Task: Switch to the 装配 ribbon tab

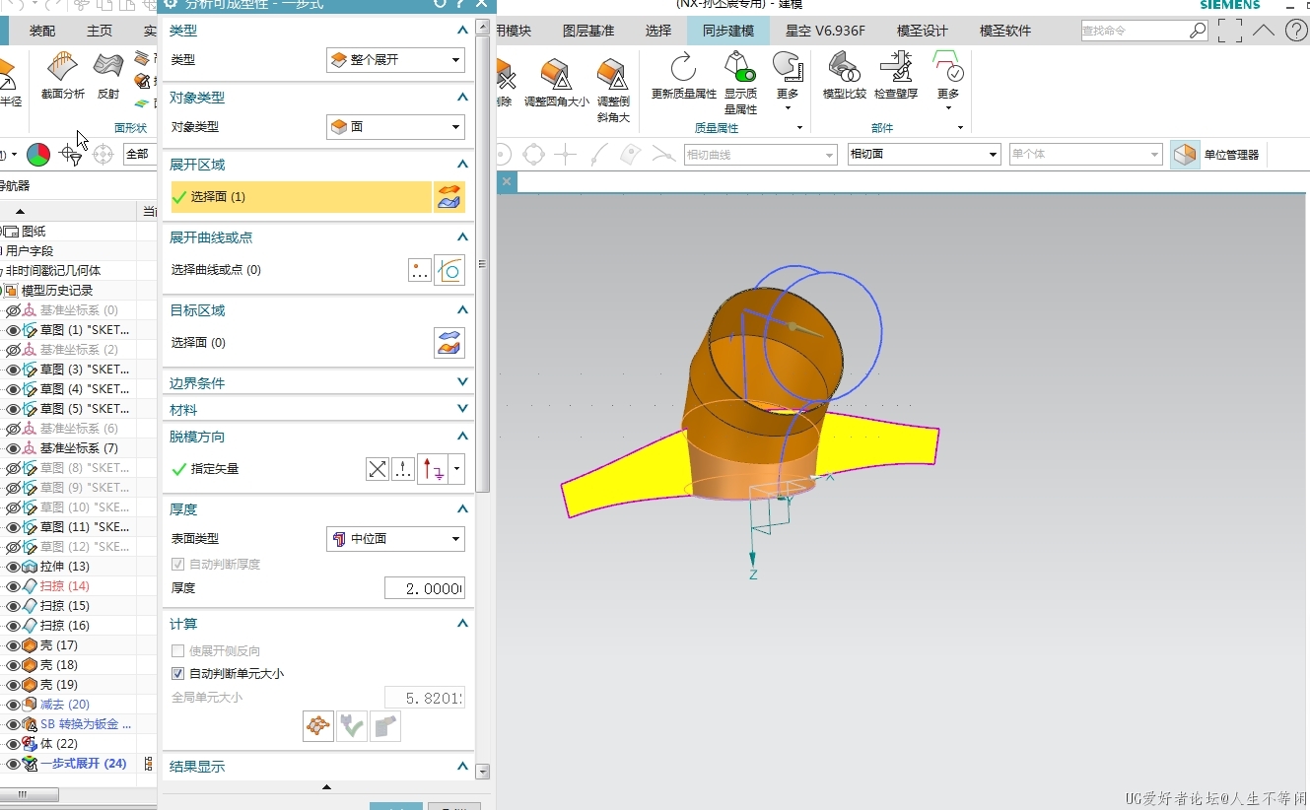Action: click(42, 31)
